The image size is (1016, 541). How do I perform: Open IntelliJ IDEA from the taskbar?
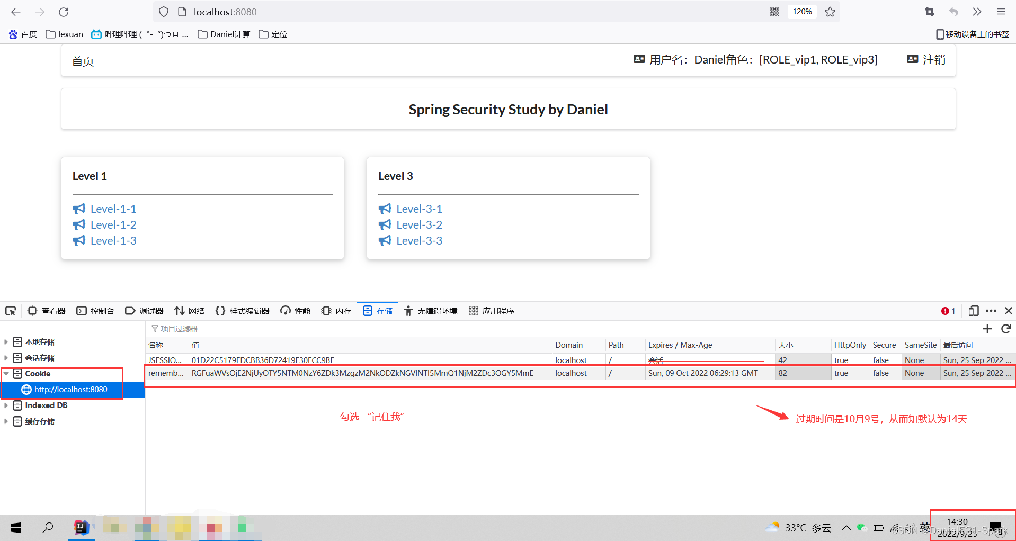[x=81, y=528]
